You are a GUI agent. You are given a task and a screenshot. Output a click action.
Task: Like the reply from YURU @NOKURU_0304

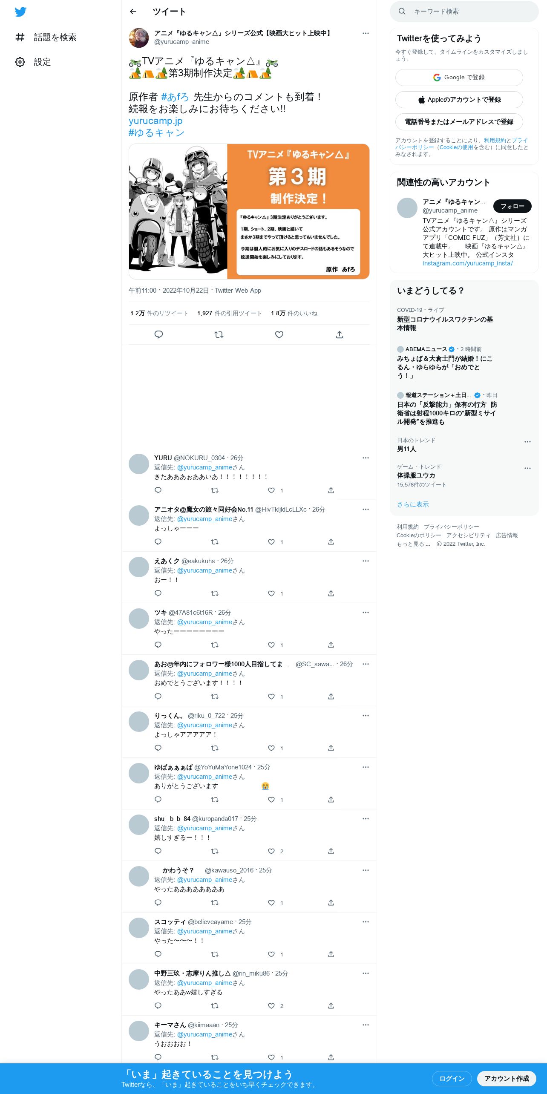click(x=271, y=490)
